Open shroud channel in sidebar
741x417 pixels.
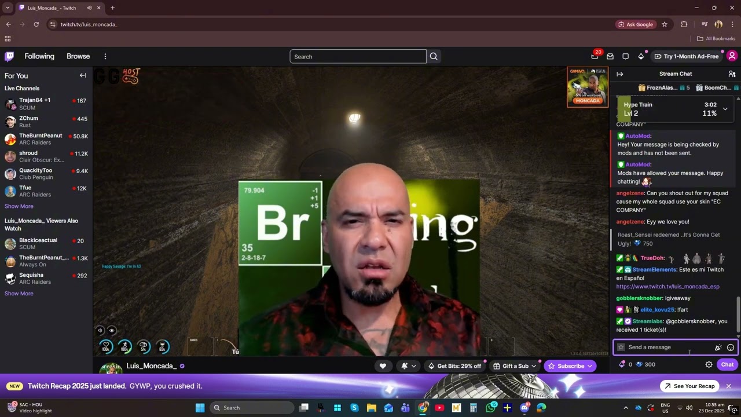46,156
